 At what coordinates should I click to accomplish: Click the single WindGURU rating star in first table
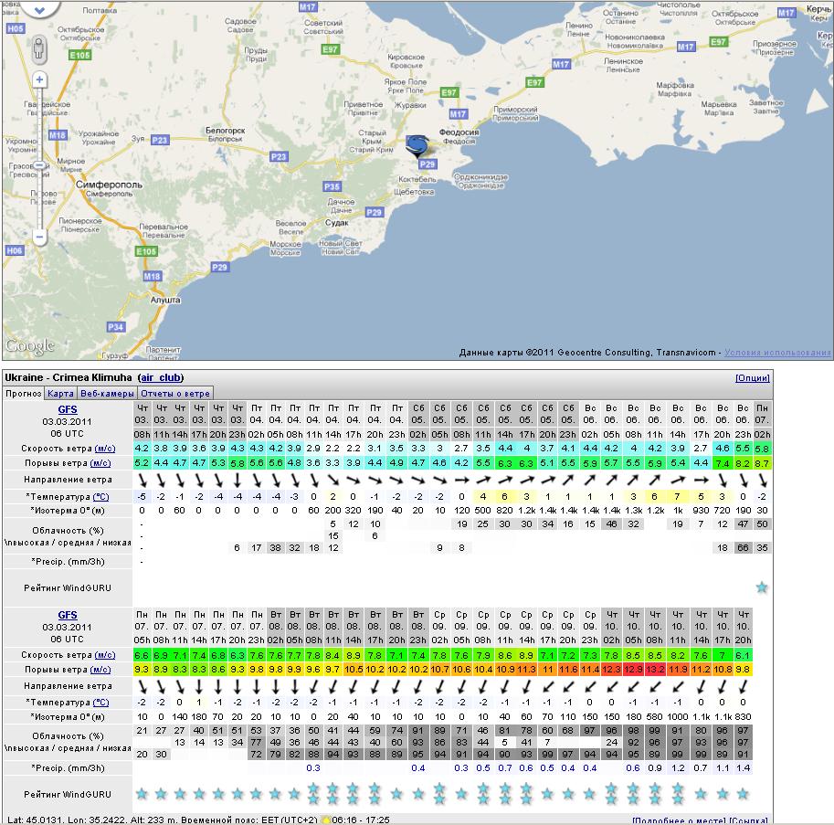tap(761, 586)
